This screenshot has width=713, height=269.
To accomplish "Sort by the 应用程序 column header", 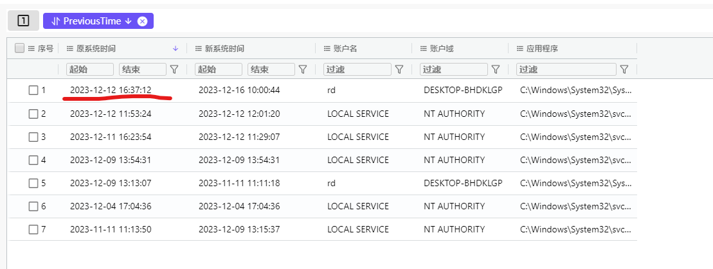I will click(542, 49).
